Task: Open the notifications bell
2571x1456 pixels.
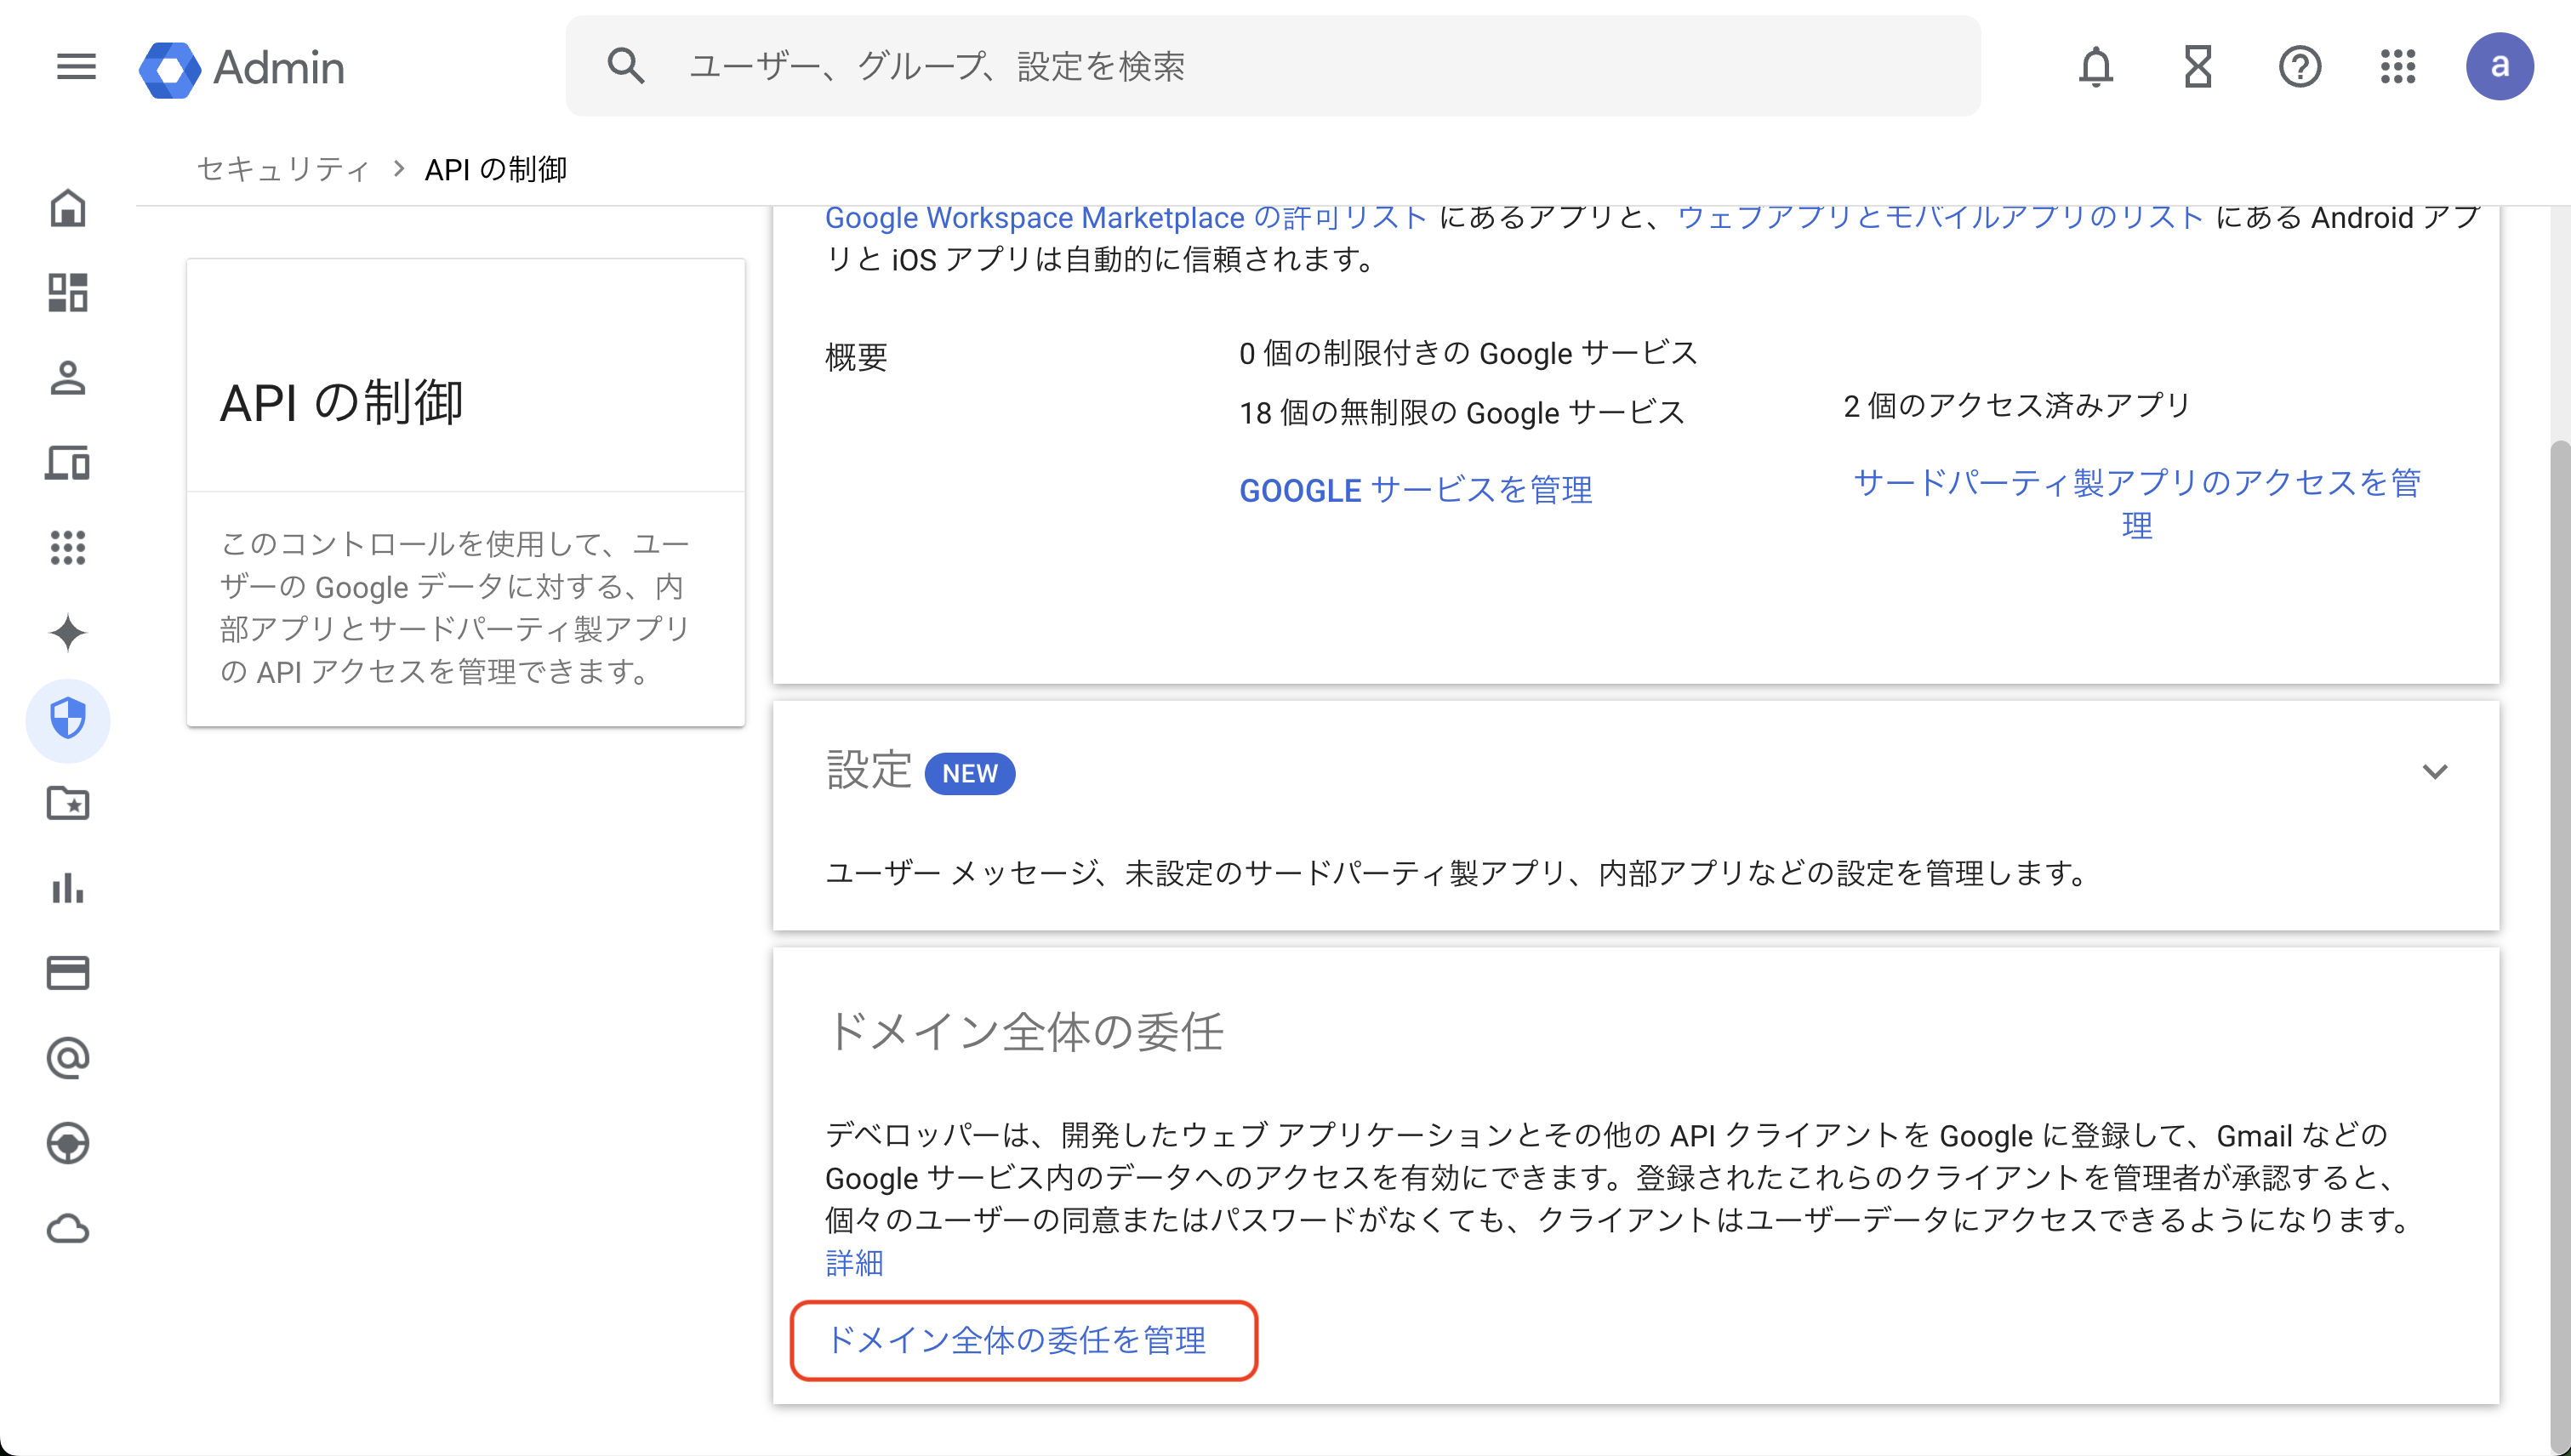Action: 2095,67
